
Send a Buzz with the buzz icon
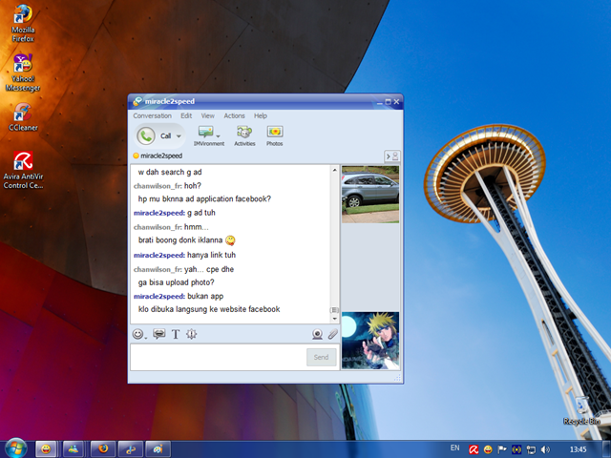pyautogui.click(x=192, y=335)
